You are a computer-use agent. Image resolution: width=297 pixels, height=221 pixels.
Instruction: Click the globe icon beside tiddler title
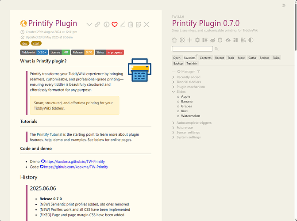23,24
